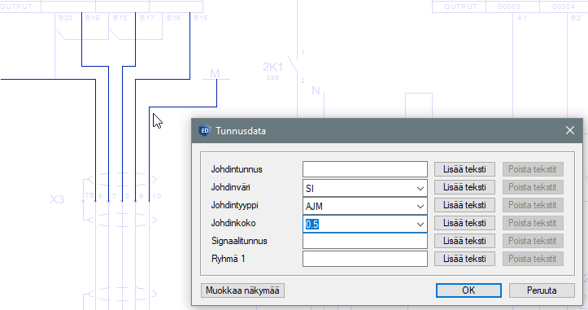This screenshot has height=310, width=588.
Task: Click the Johdinkoko field label
Action: (x=233, y=223)
